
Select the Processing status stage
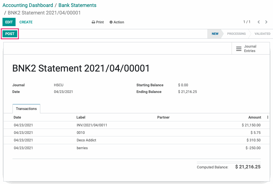(x=236, y=34)
